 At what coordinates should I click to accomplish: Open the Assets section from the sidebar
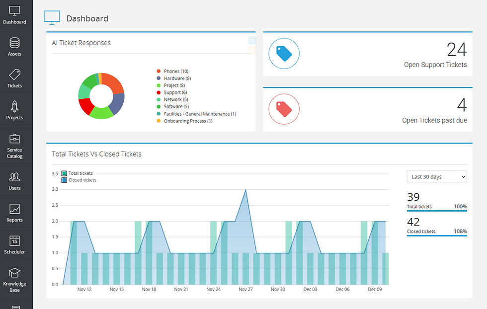[14, 42]
